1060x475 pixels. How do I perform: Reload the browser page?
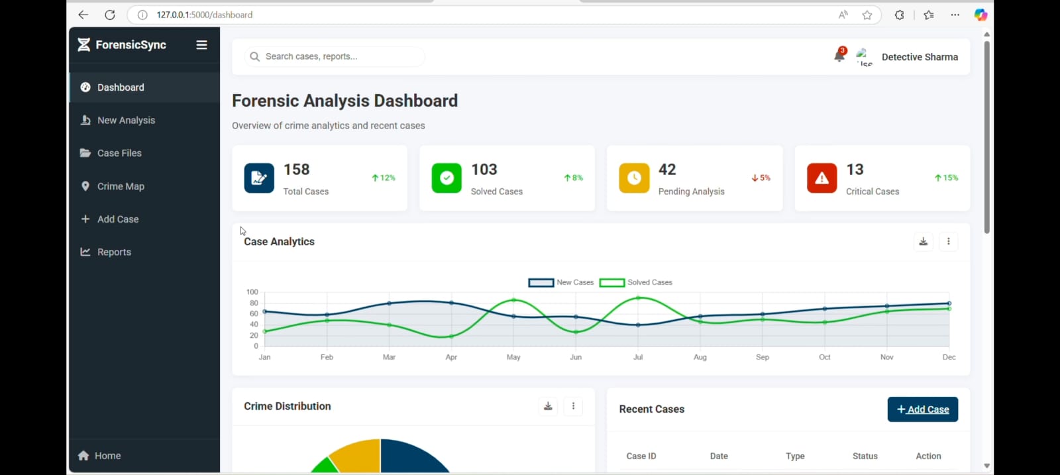coord(110,15)
